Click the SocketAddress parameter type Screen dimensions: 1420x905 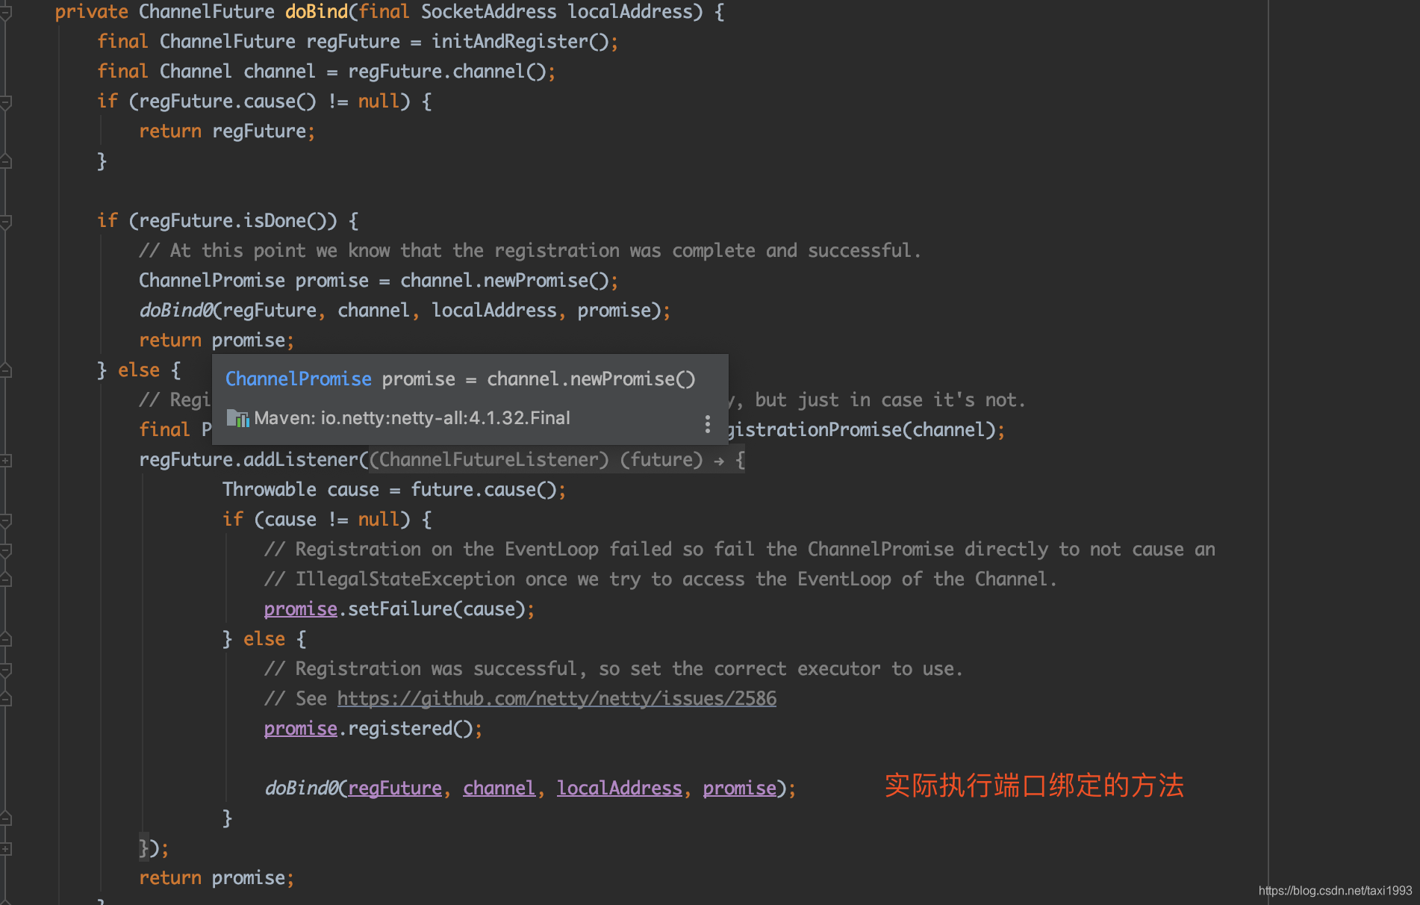click(488, 12)
